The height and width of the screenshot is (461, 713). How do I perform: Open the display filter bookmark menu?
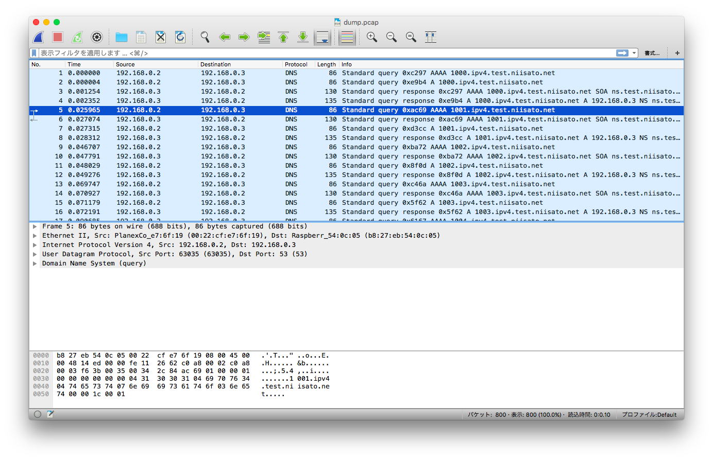click(34, 53)
